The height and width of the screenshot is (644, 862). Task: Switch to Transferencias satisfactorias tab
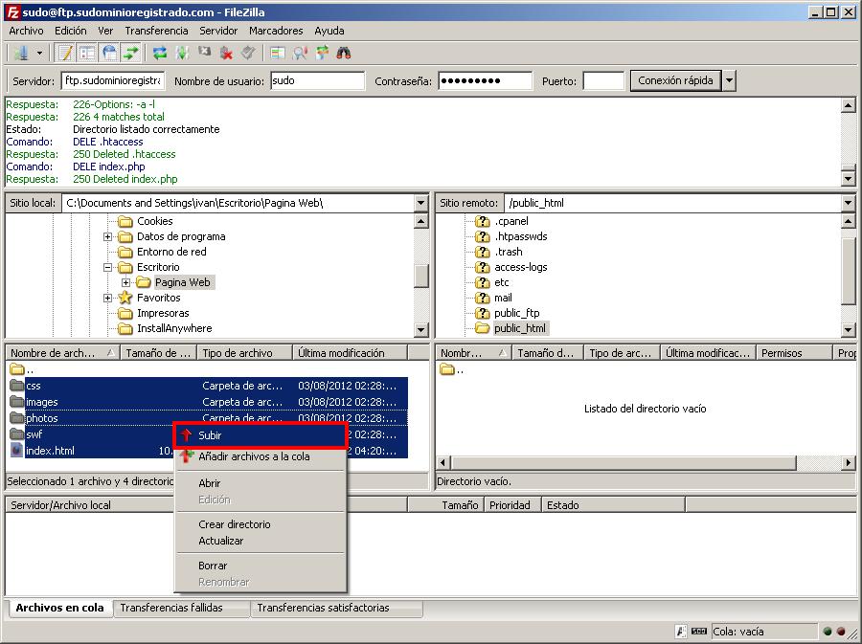(x=336, y=608)
